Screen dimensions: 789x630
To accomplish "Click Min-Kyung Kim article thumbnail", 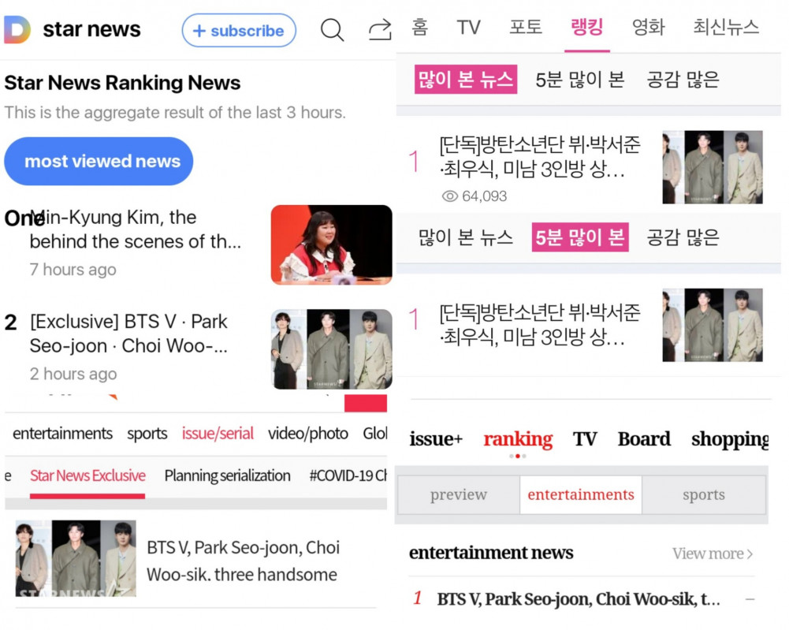I will [x=332, y=244].
